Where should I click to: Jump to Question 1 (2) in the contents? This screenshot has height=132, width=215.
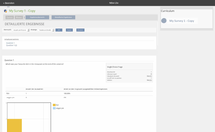coord(11,45)
